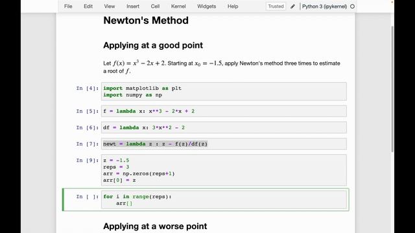Click the 'Applying at a good point' heading
415x233 pixels.
[x=153, y=45]
